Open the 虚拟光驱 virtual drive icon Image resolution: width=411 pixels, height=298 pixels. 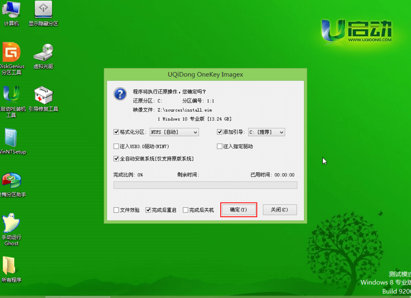(x=44, y=56)
